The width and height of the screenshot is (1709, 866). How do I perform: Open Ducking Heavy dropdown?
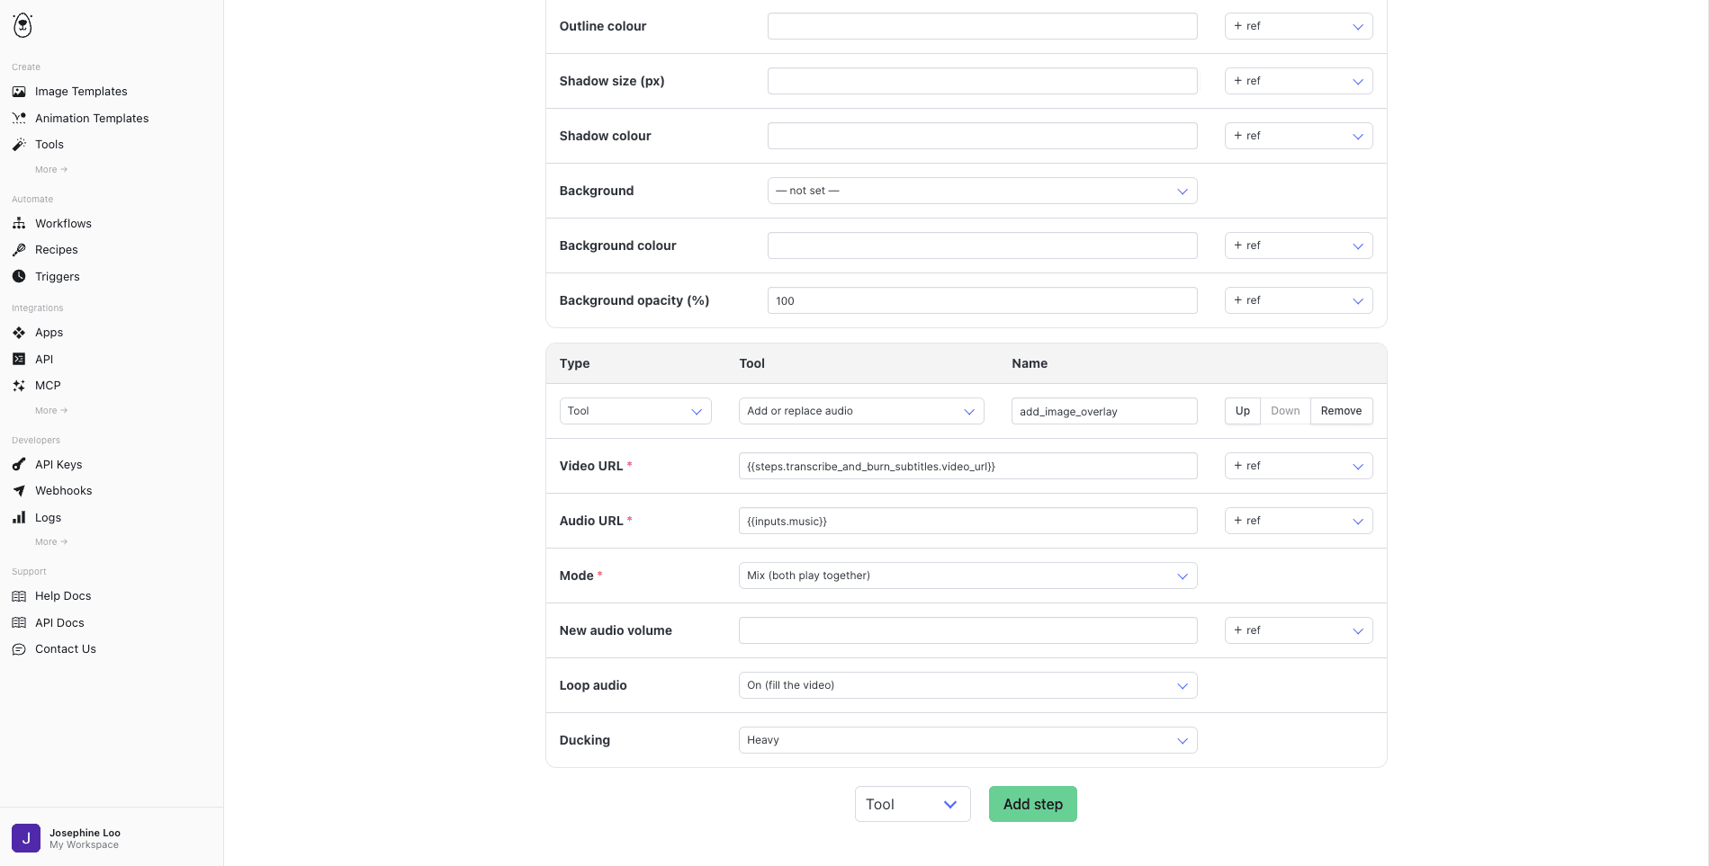[967, 740]
